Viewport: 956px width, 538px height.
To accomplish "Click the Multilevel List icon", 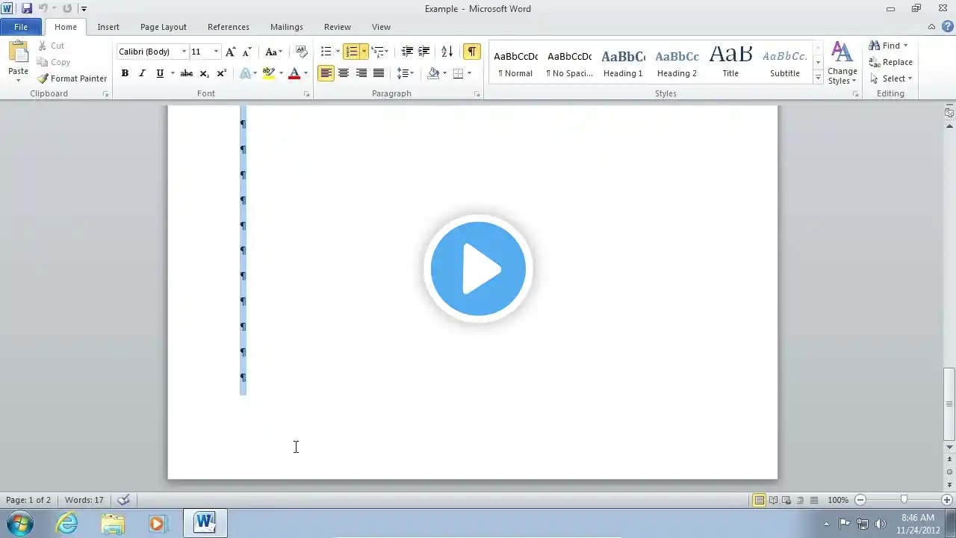I will tap(378, 52).
